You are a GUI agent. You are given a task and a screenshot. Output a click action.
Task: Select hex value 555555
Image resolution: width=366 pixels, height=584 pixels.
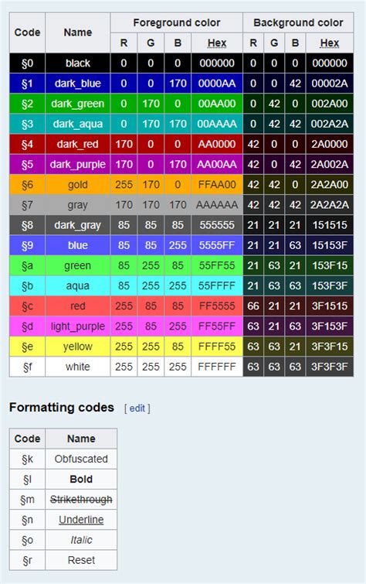[217, 225]
